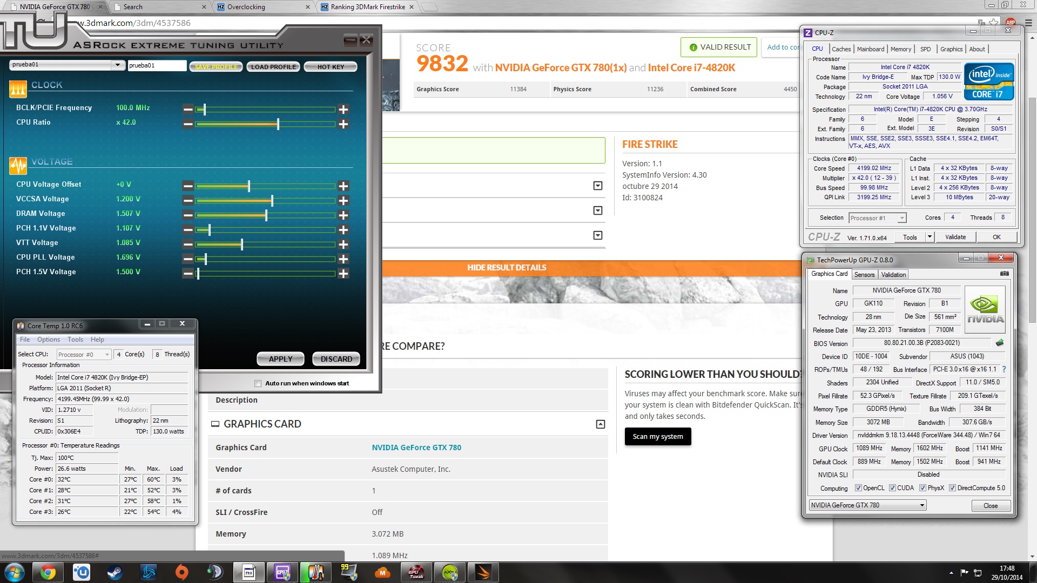This screenshot has width=1037, height=583.
Task: Click the Bus Interface question mark icon
Action: 1004,370
